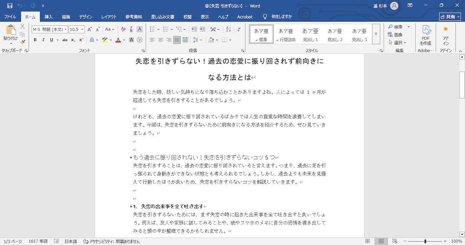Click the Copy icon in clipboard group
Image resolution: width=465 pixels, height=245 pixels.
(x=22, y=34)
